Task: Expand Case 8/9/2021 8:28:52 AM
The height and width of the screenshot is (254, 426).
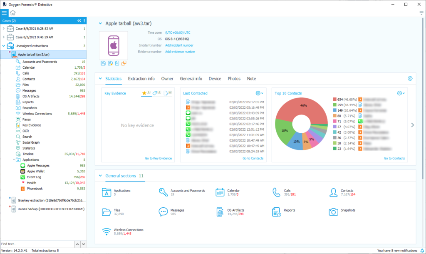Action: [x=3, y=29]
